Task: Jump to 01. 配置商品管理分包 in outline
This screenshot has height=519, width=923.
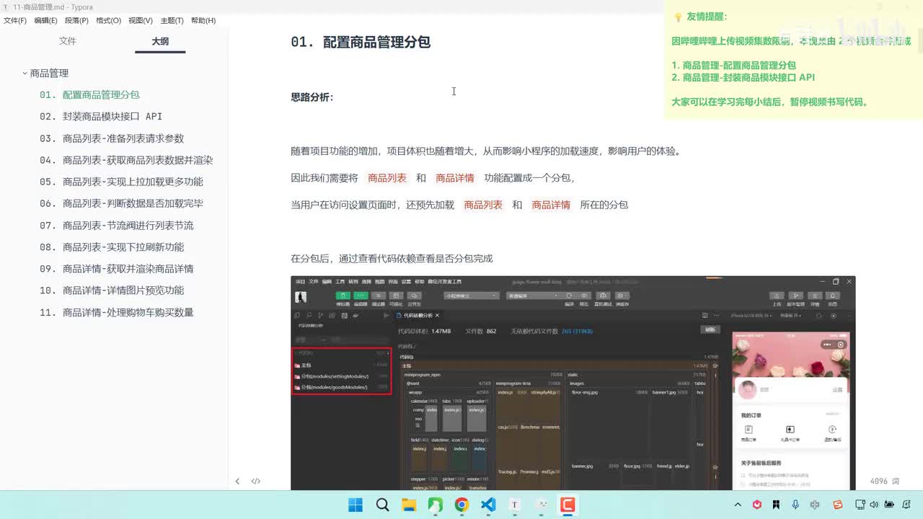Action: click(89, 94)
